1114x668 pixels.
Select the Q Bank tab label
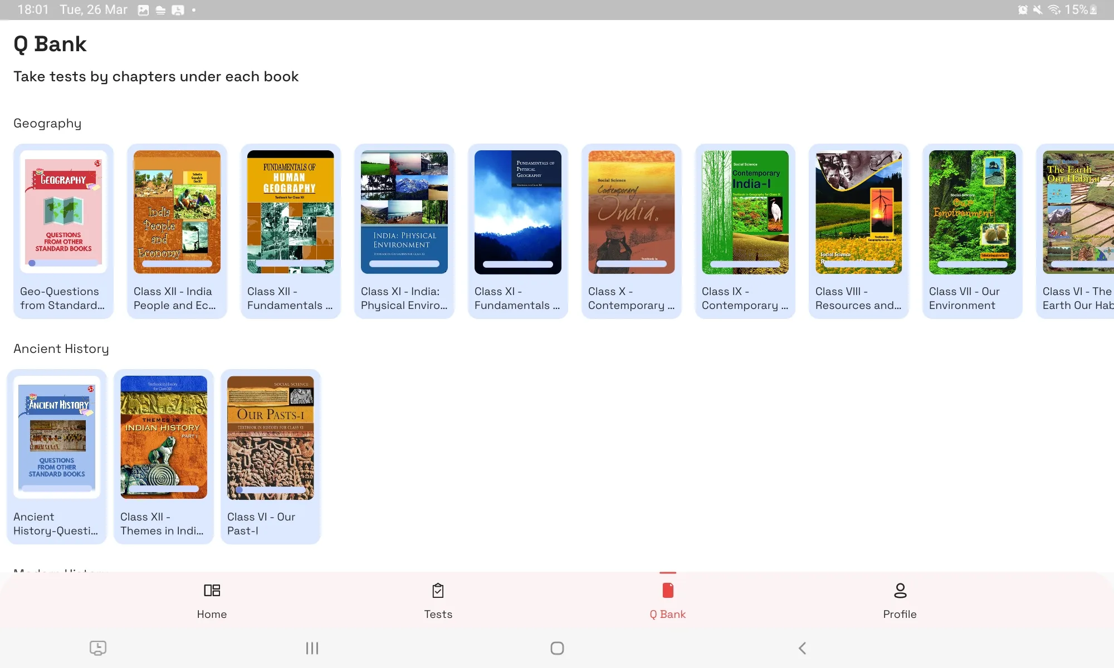667,614
